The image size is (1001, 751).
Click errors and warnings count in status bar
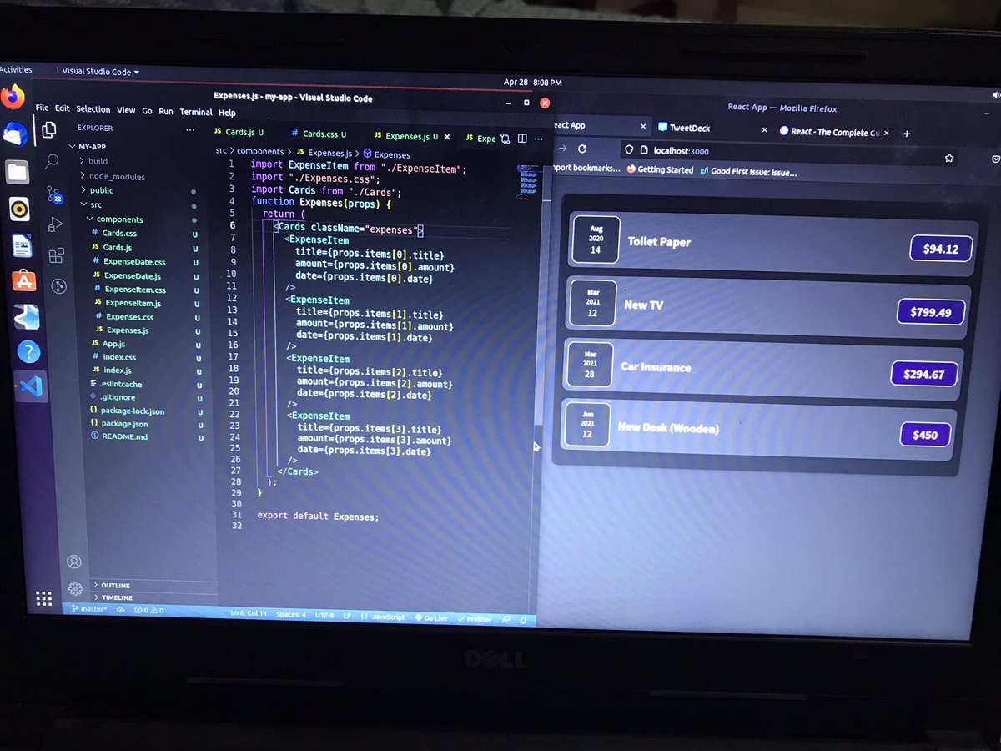pos(149,610)
